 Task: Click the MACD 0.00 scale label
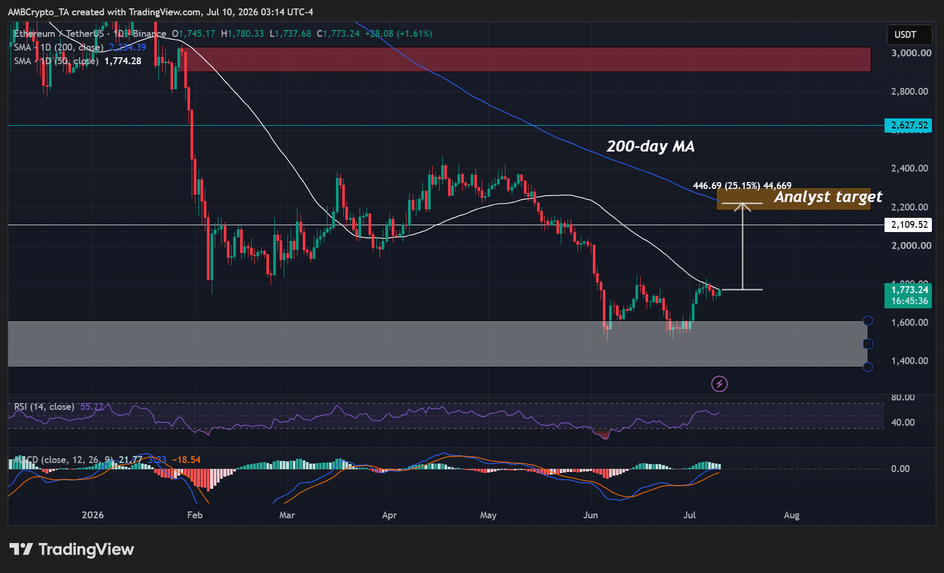click(900, 469)
